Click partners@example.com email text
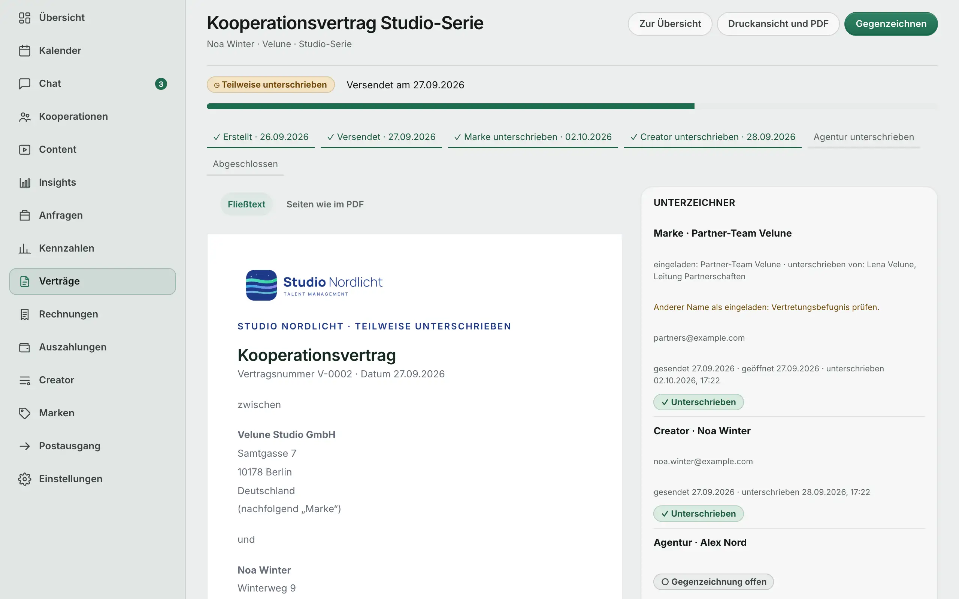The height and width of the screenshot is (599, 959). click(699, 338)
